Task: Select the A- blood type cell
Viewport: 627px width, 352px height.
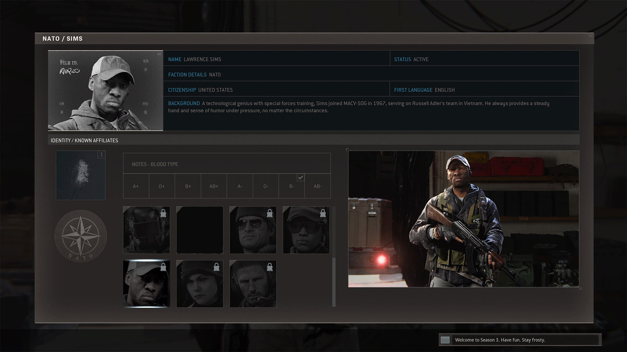Action: pos(240,186)
